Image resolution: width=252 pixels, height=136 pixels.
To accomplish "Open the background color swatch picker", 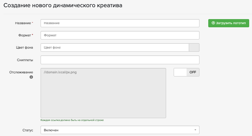I will 194,48.
